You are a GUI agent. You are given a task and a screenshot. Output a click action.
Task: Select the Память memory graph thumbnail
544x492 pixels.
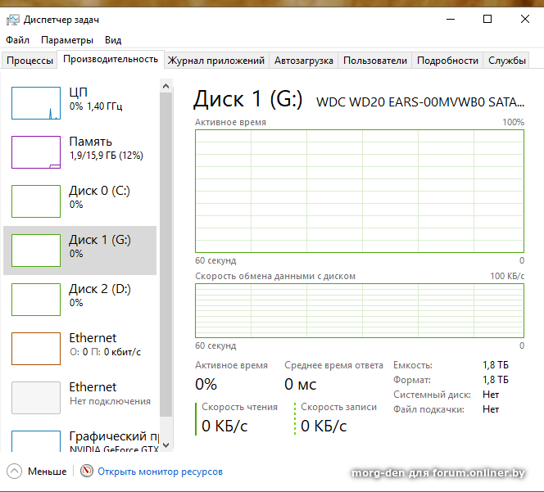coord(36,152)
